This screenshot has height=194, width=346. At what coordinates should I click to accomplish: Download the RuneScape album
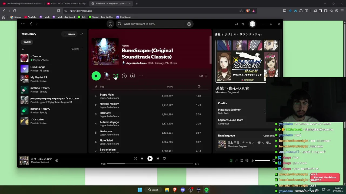click(x=132, y=76)
